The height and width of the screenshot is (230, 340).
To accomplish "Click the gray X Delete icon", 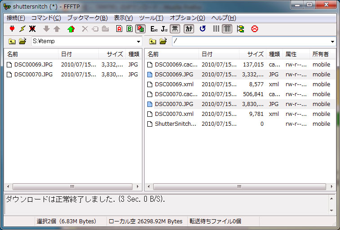I will (x=85, y=29).
